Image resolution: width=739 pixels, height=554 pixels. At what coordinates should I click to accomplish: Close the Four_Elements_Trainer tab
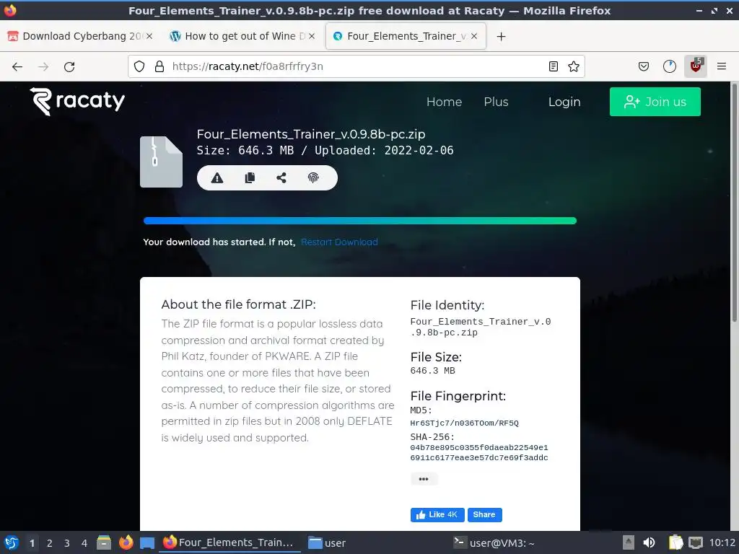pyautogui.click(x=474, y=36)
